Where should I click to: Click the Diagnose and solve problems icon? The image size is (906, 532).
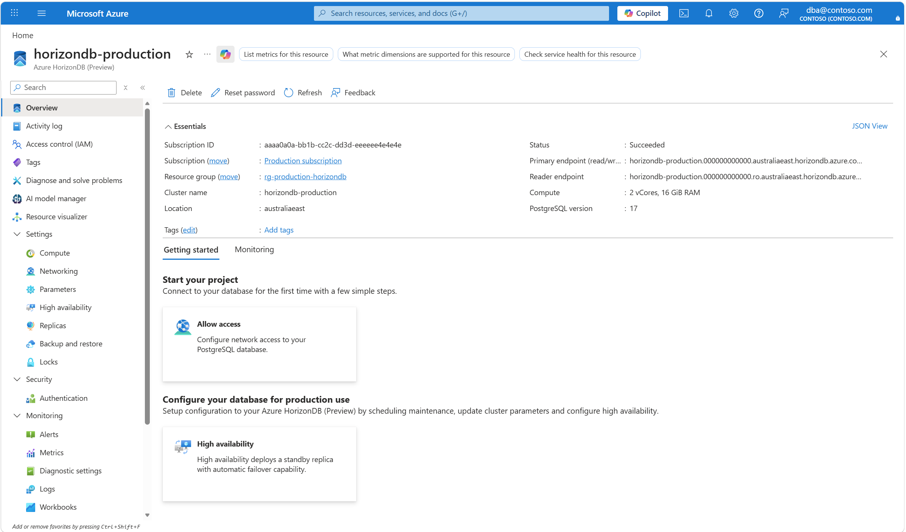(17, 180)
